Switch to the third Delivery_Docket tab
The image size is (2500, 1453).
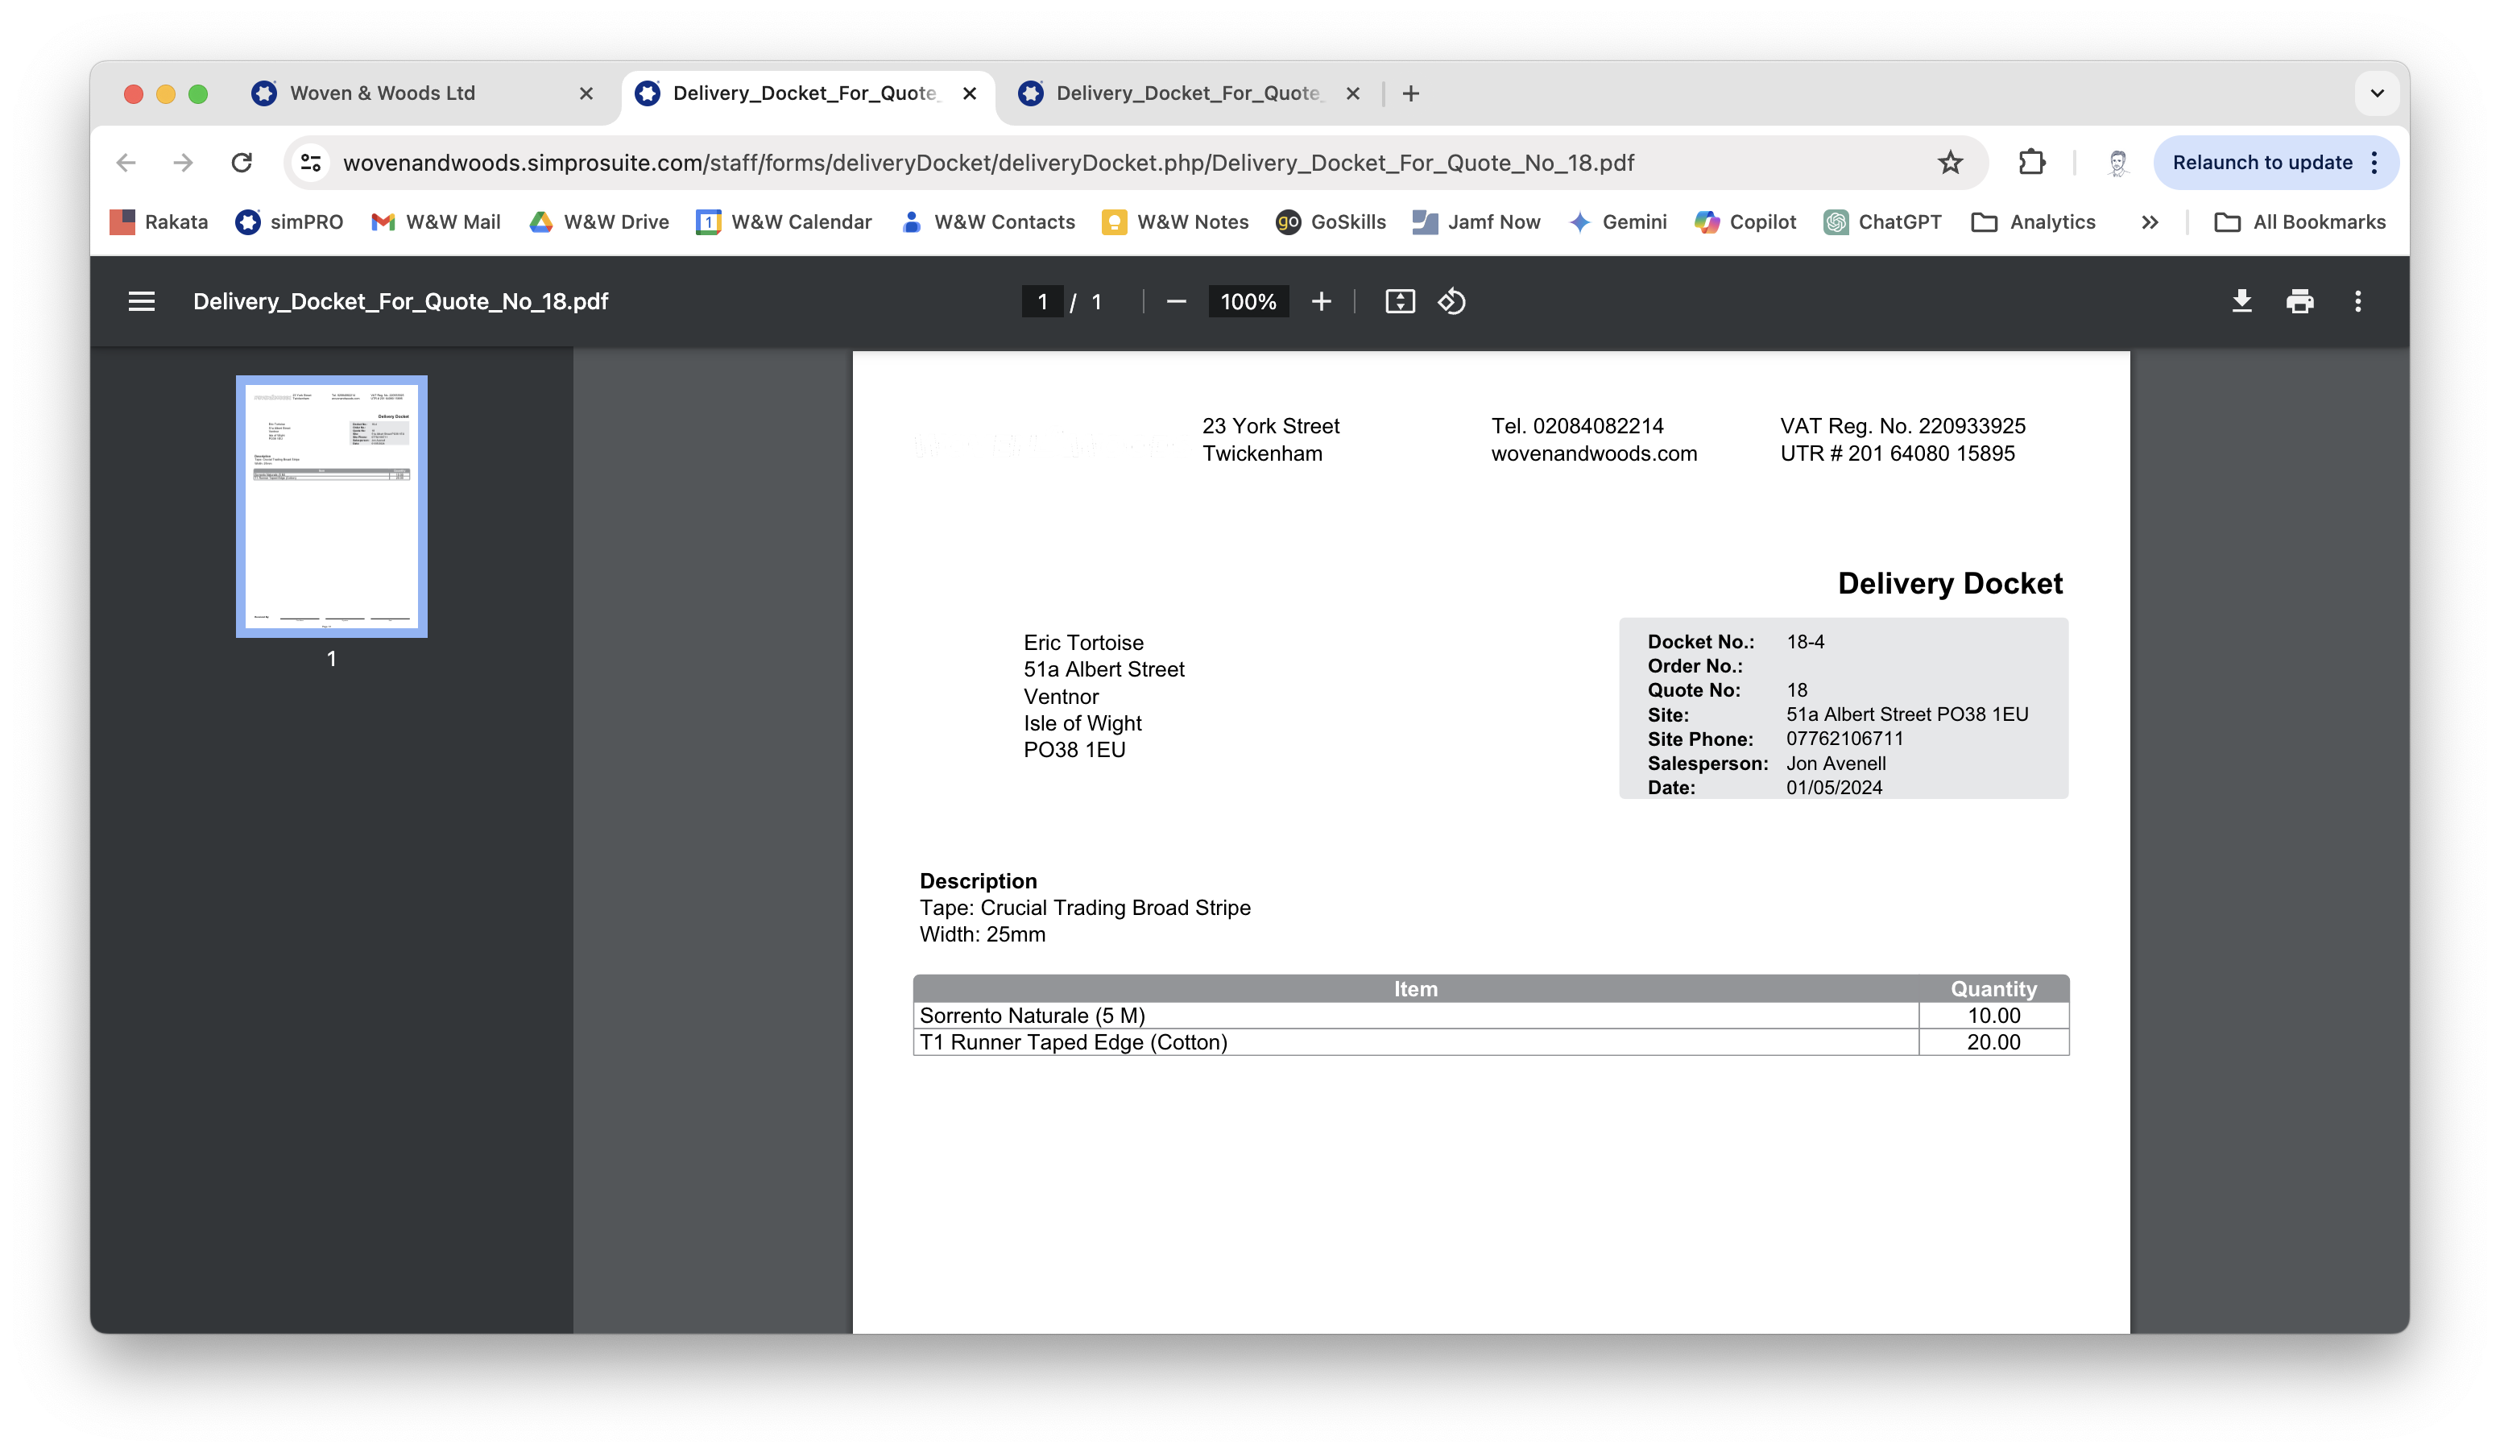(x=1186, y=93)
